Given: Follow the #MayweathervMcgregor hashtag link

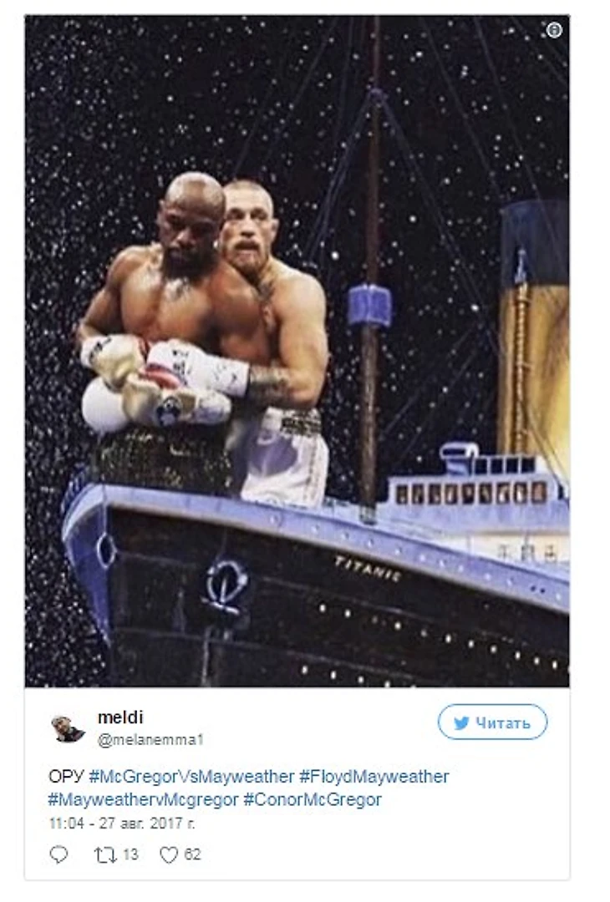Looking at the screenshot, I should (x=143, y=799).
